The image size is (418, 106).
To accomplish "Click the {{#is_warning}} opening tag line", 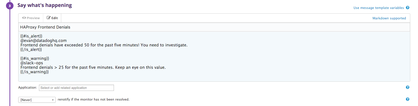I will [35, 58].
